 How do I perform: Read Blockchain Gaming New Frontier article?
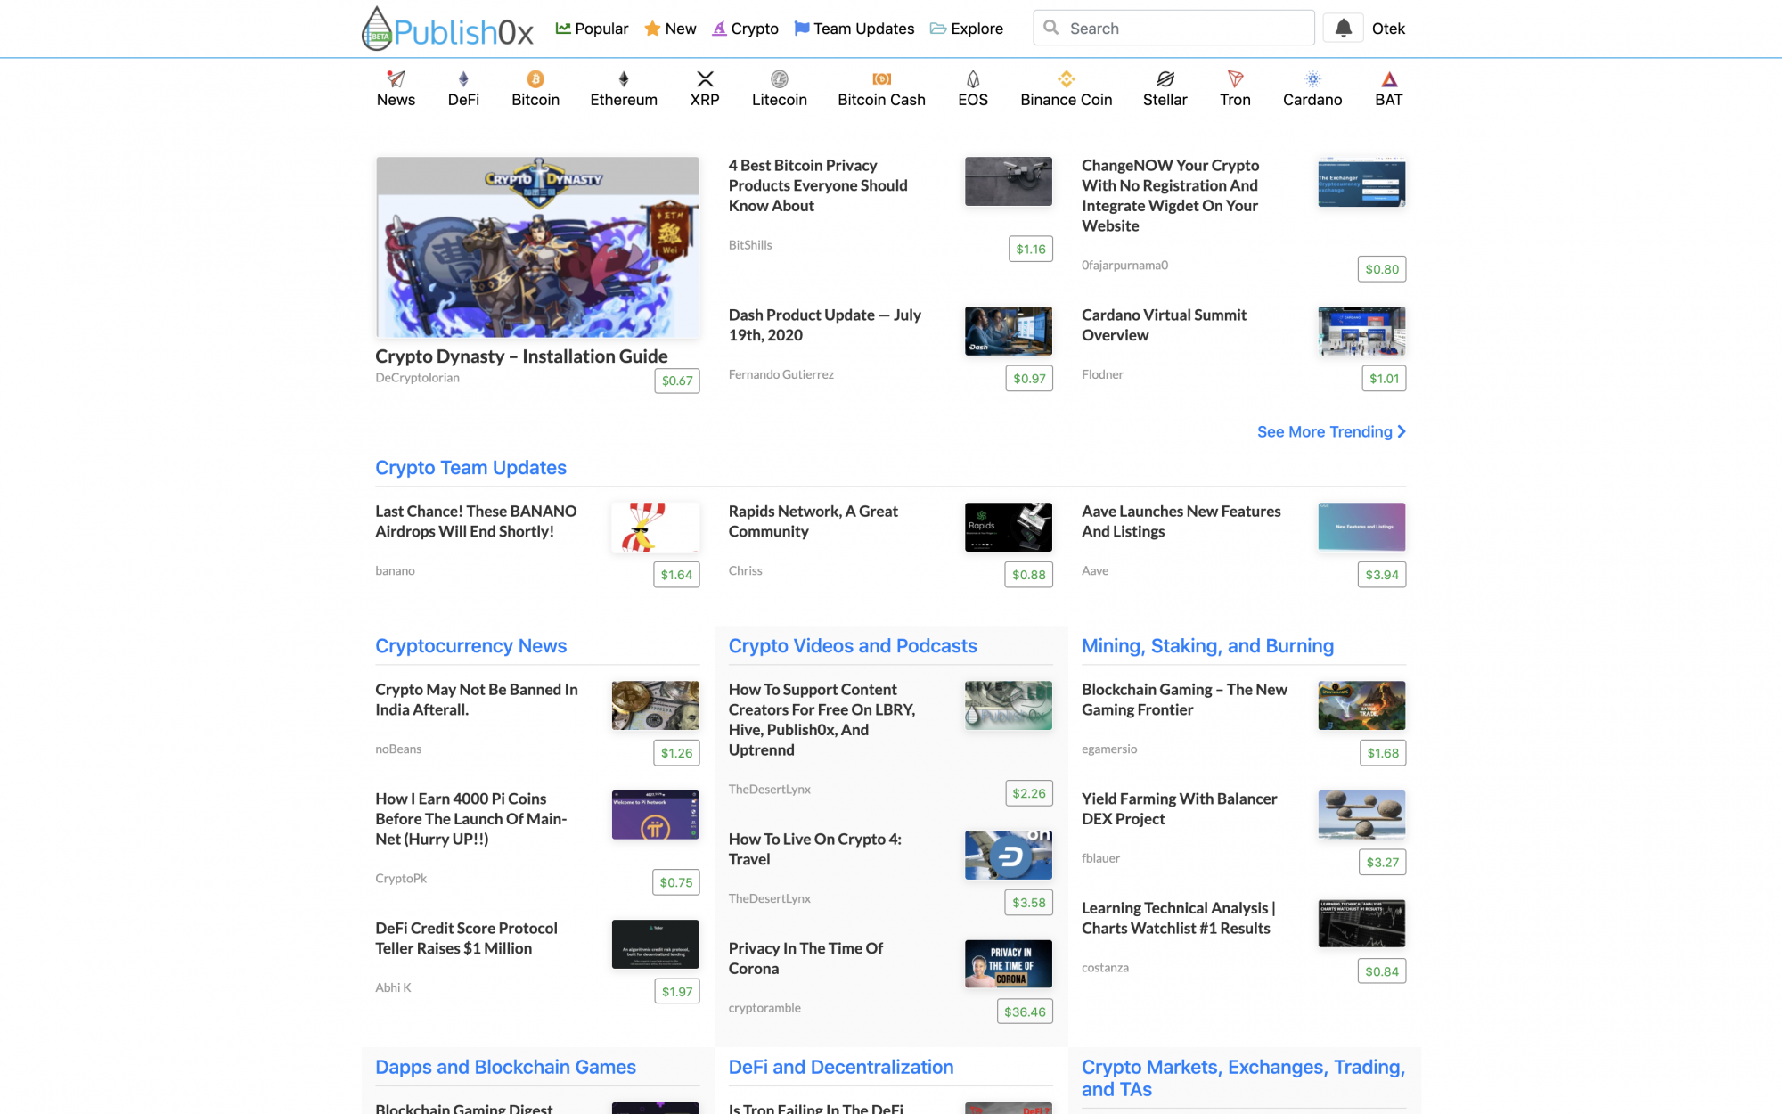(x=1184, y=700)
